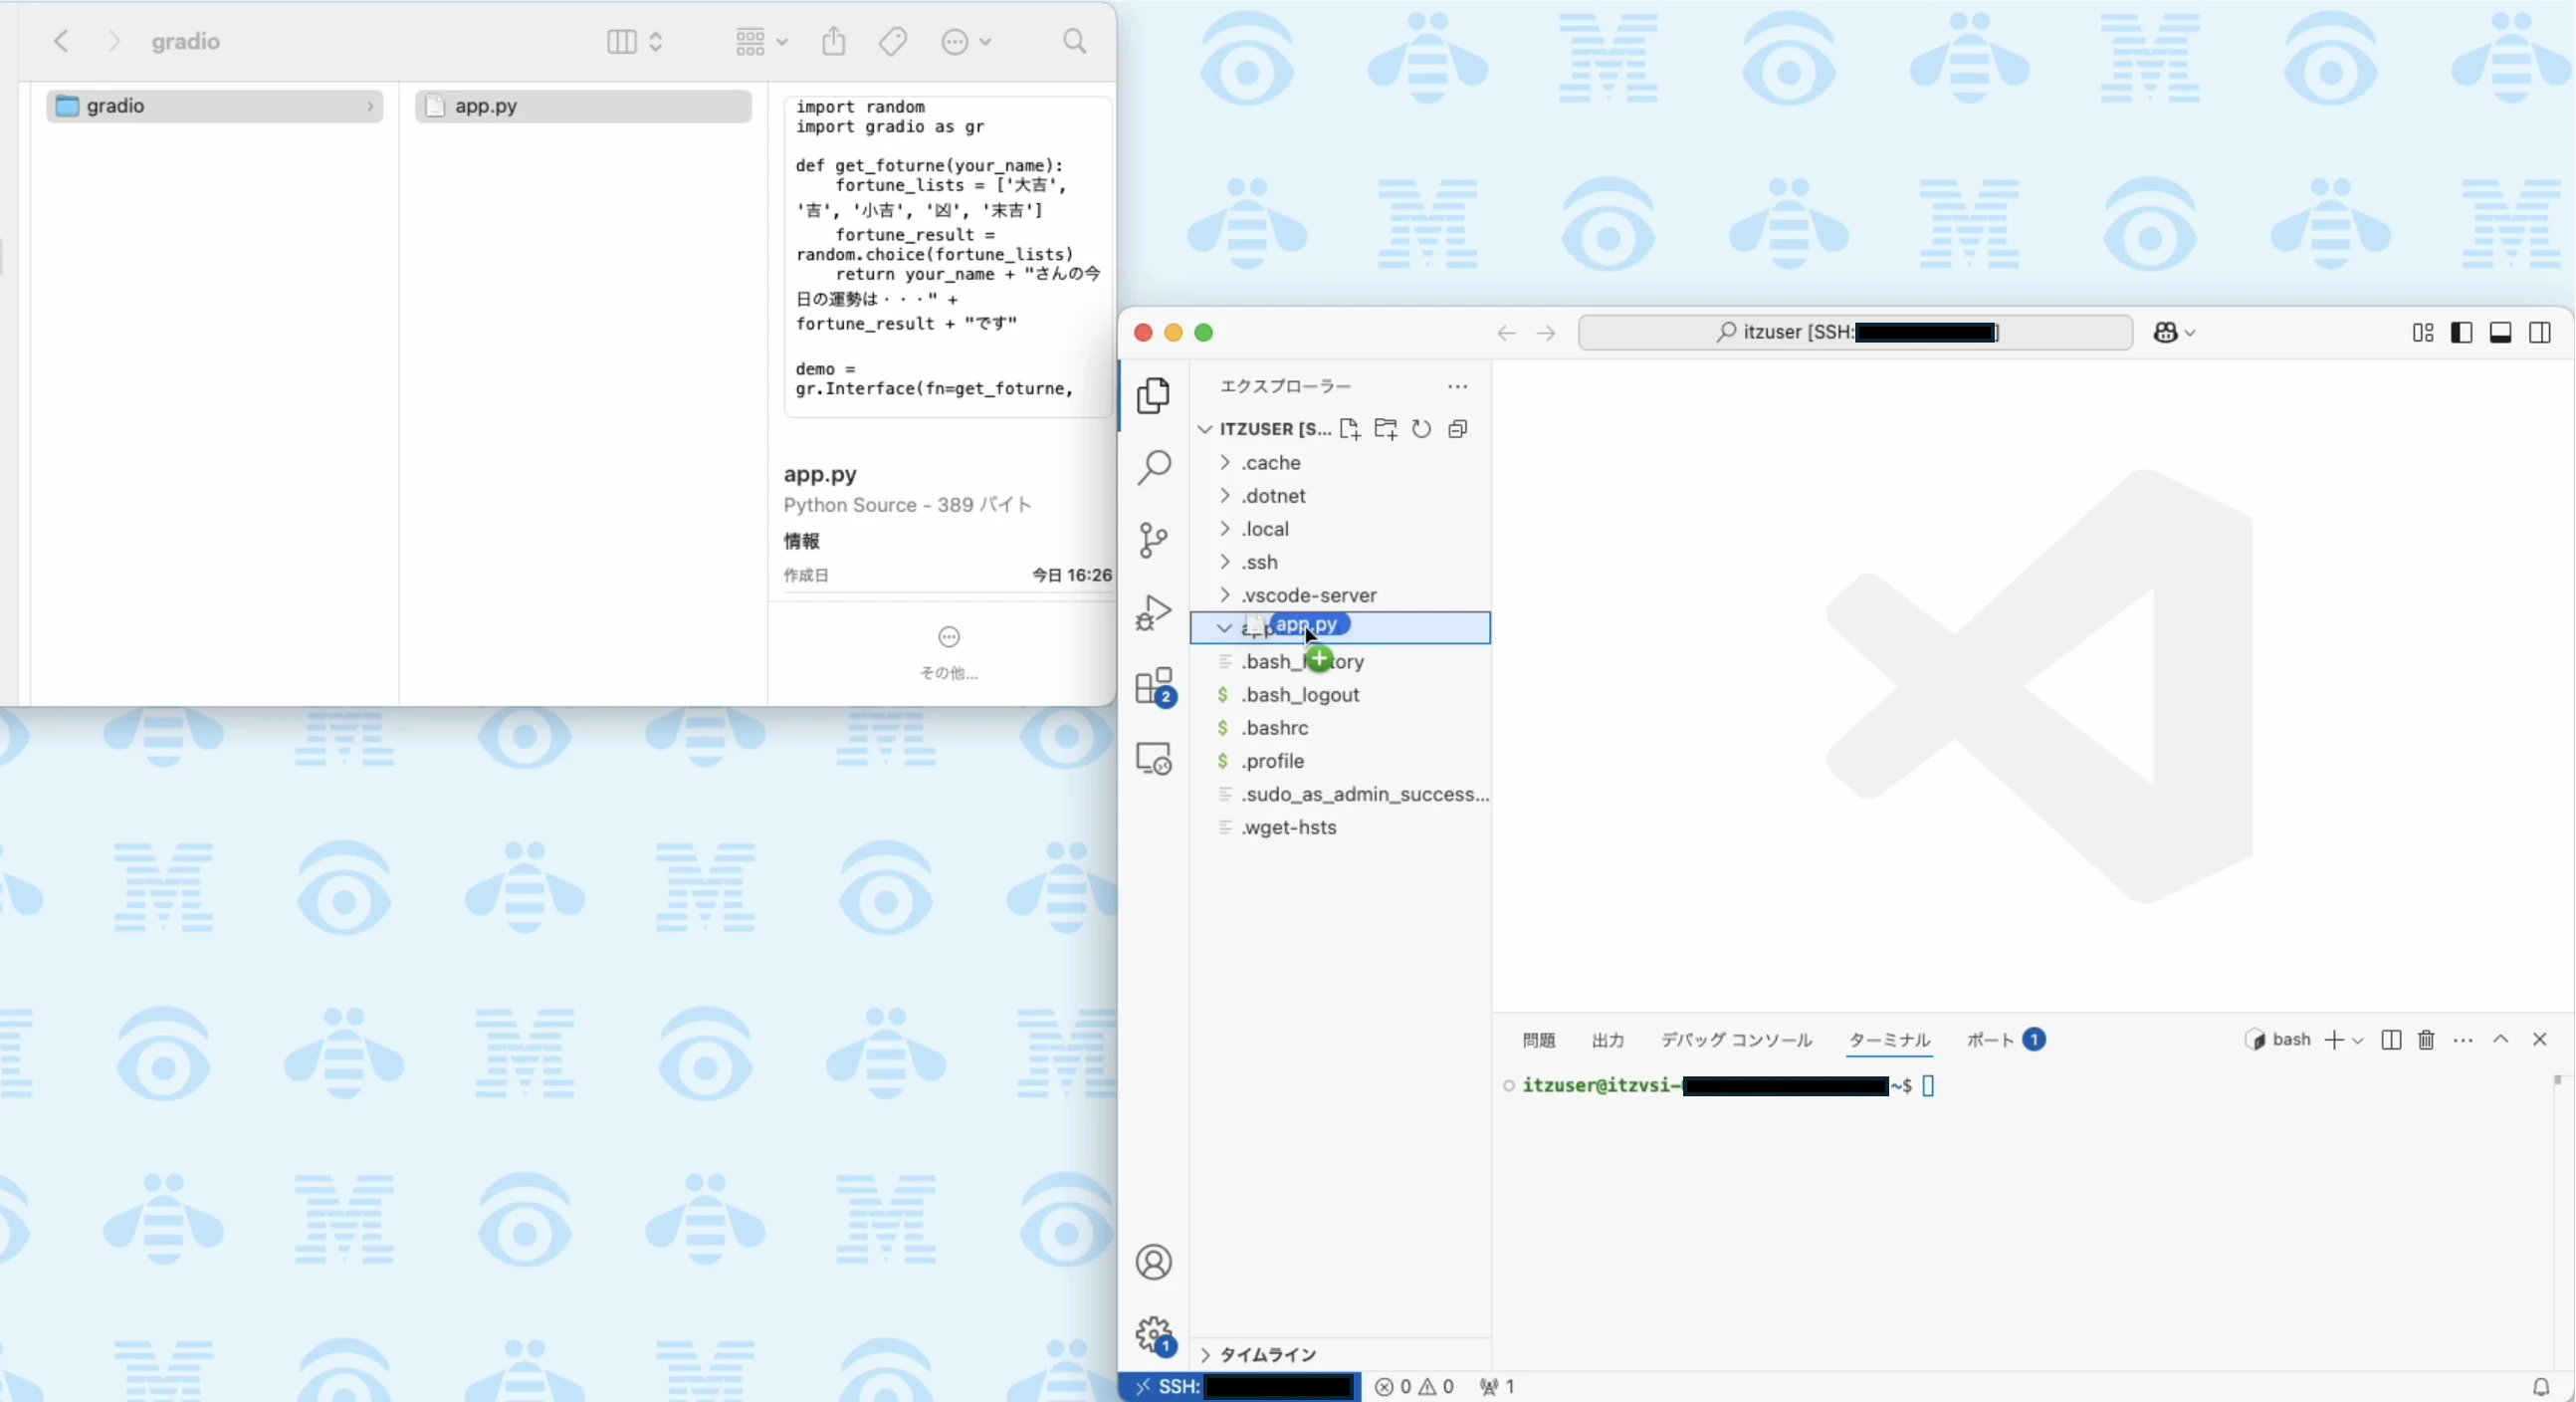Expand the .dotnet folder
This screenshot has height=1402, width=2576.
point(1340,496)
